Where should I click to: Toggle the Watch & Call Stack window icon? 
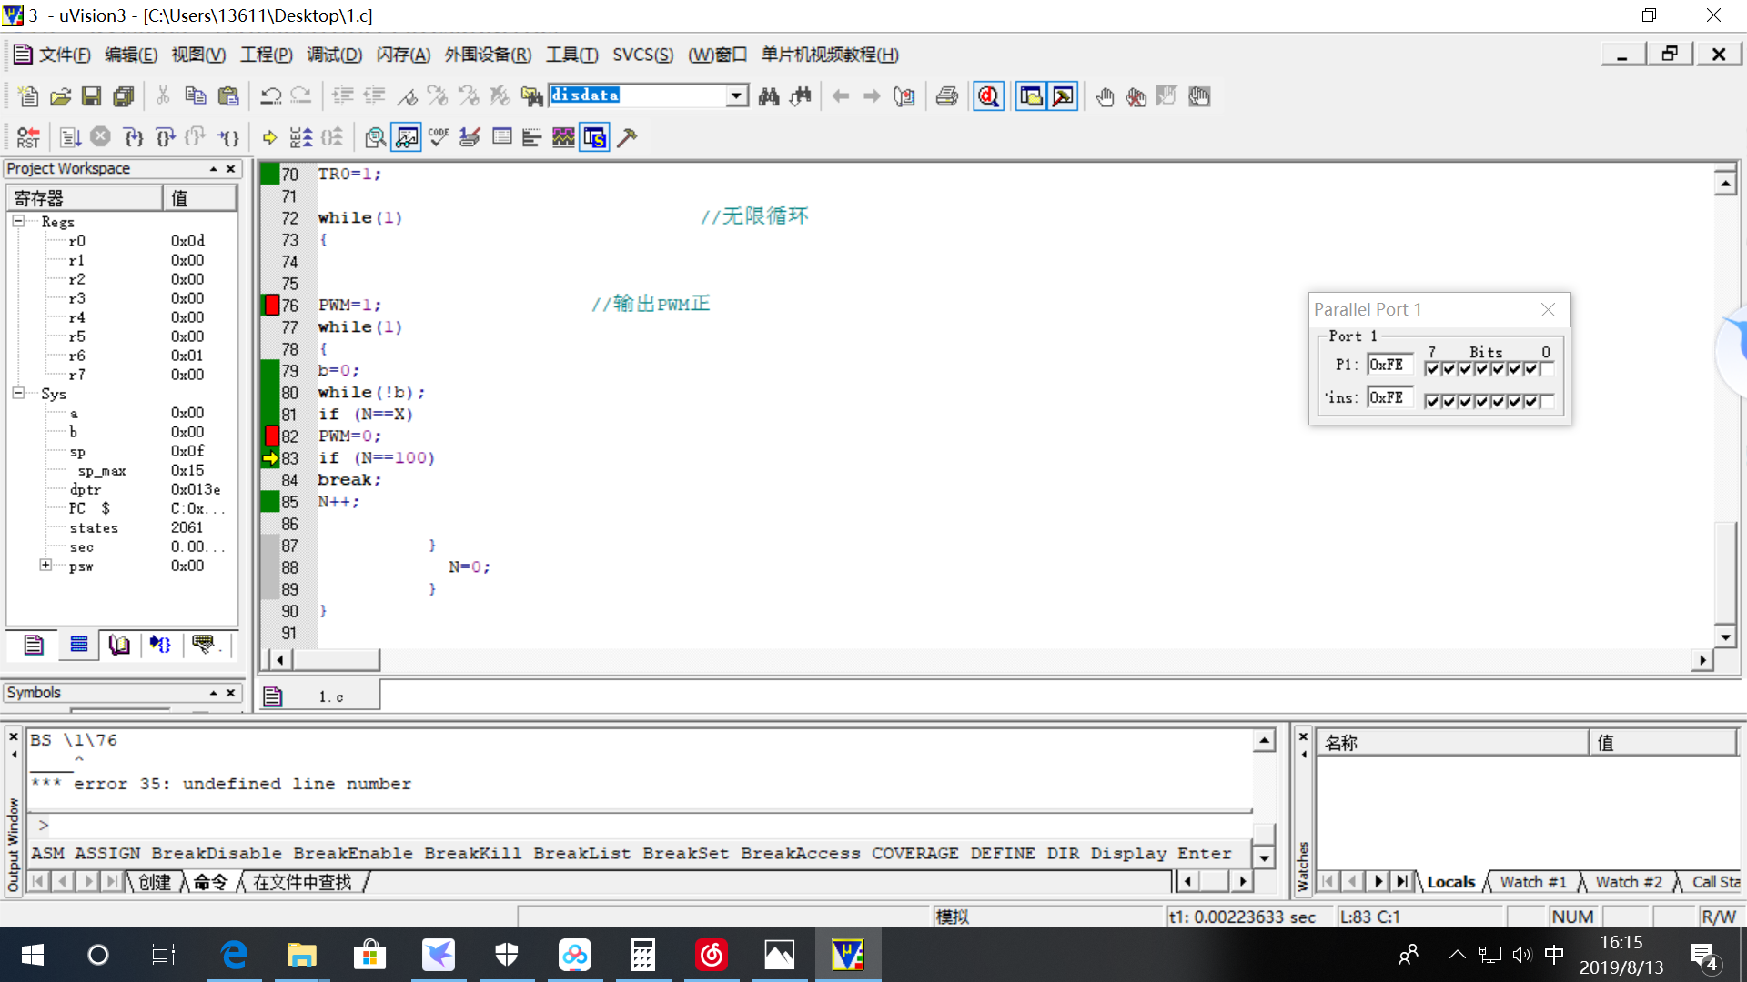(406, 137)
